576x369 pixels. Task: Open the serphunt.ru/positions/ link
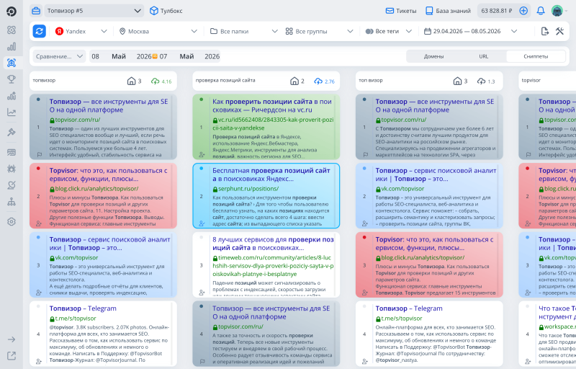coord(248,189)
